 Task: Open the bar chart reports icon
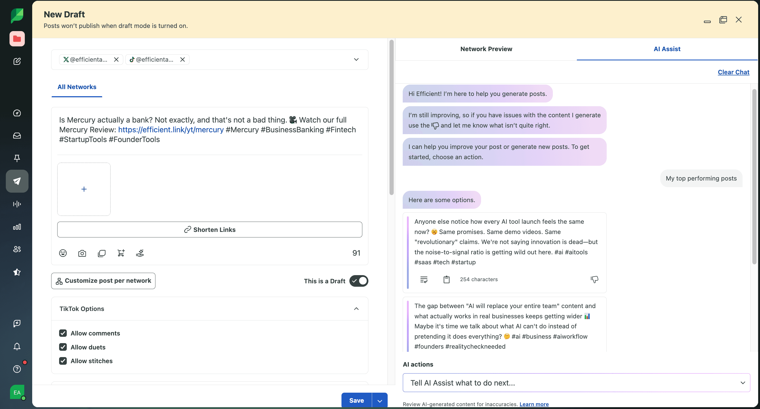coord(17,227)
